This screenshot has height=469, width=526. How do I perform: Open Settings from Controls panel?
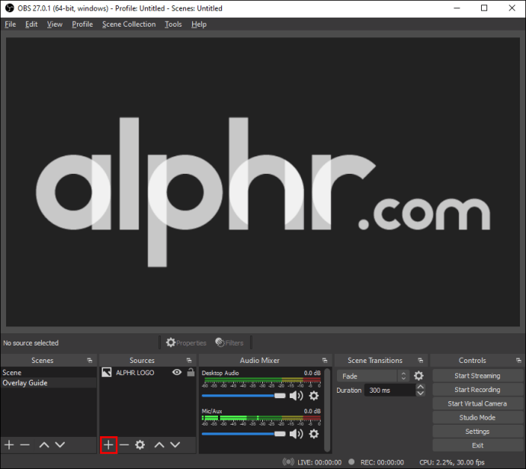click(477, 432)
